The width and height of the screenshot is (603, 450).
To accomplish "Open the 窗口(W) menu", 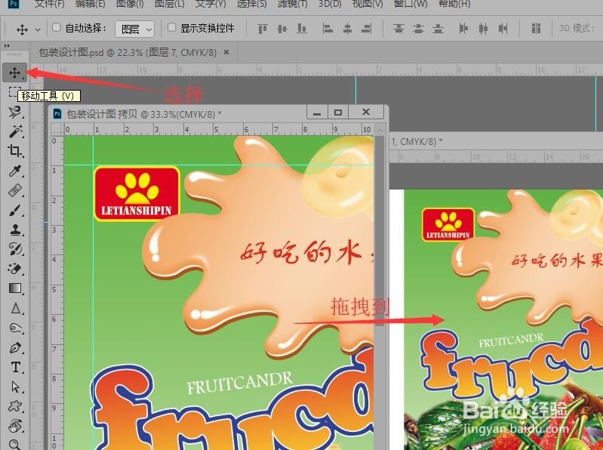I will point(411,4).
